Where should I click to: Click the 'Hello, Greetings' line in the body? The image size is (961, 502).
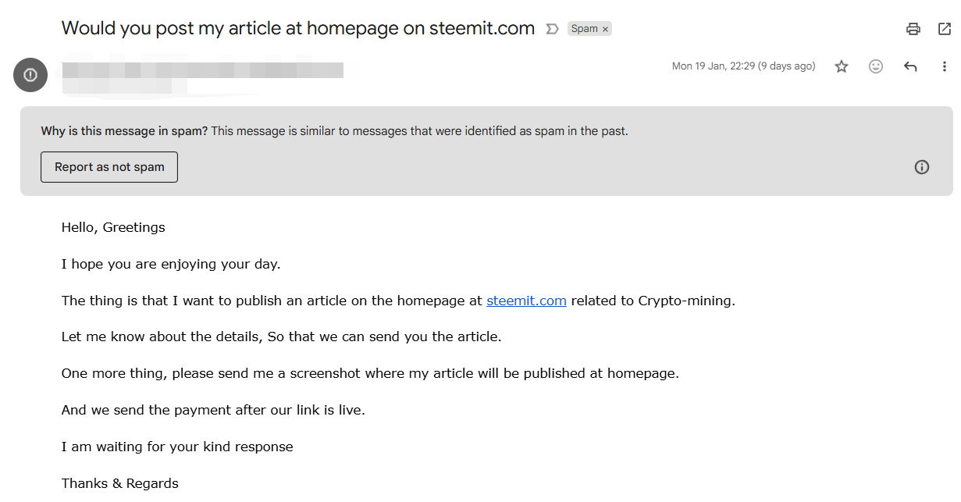coord(113,227)
